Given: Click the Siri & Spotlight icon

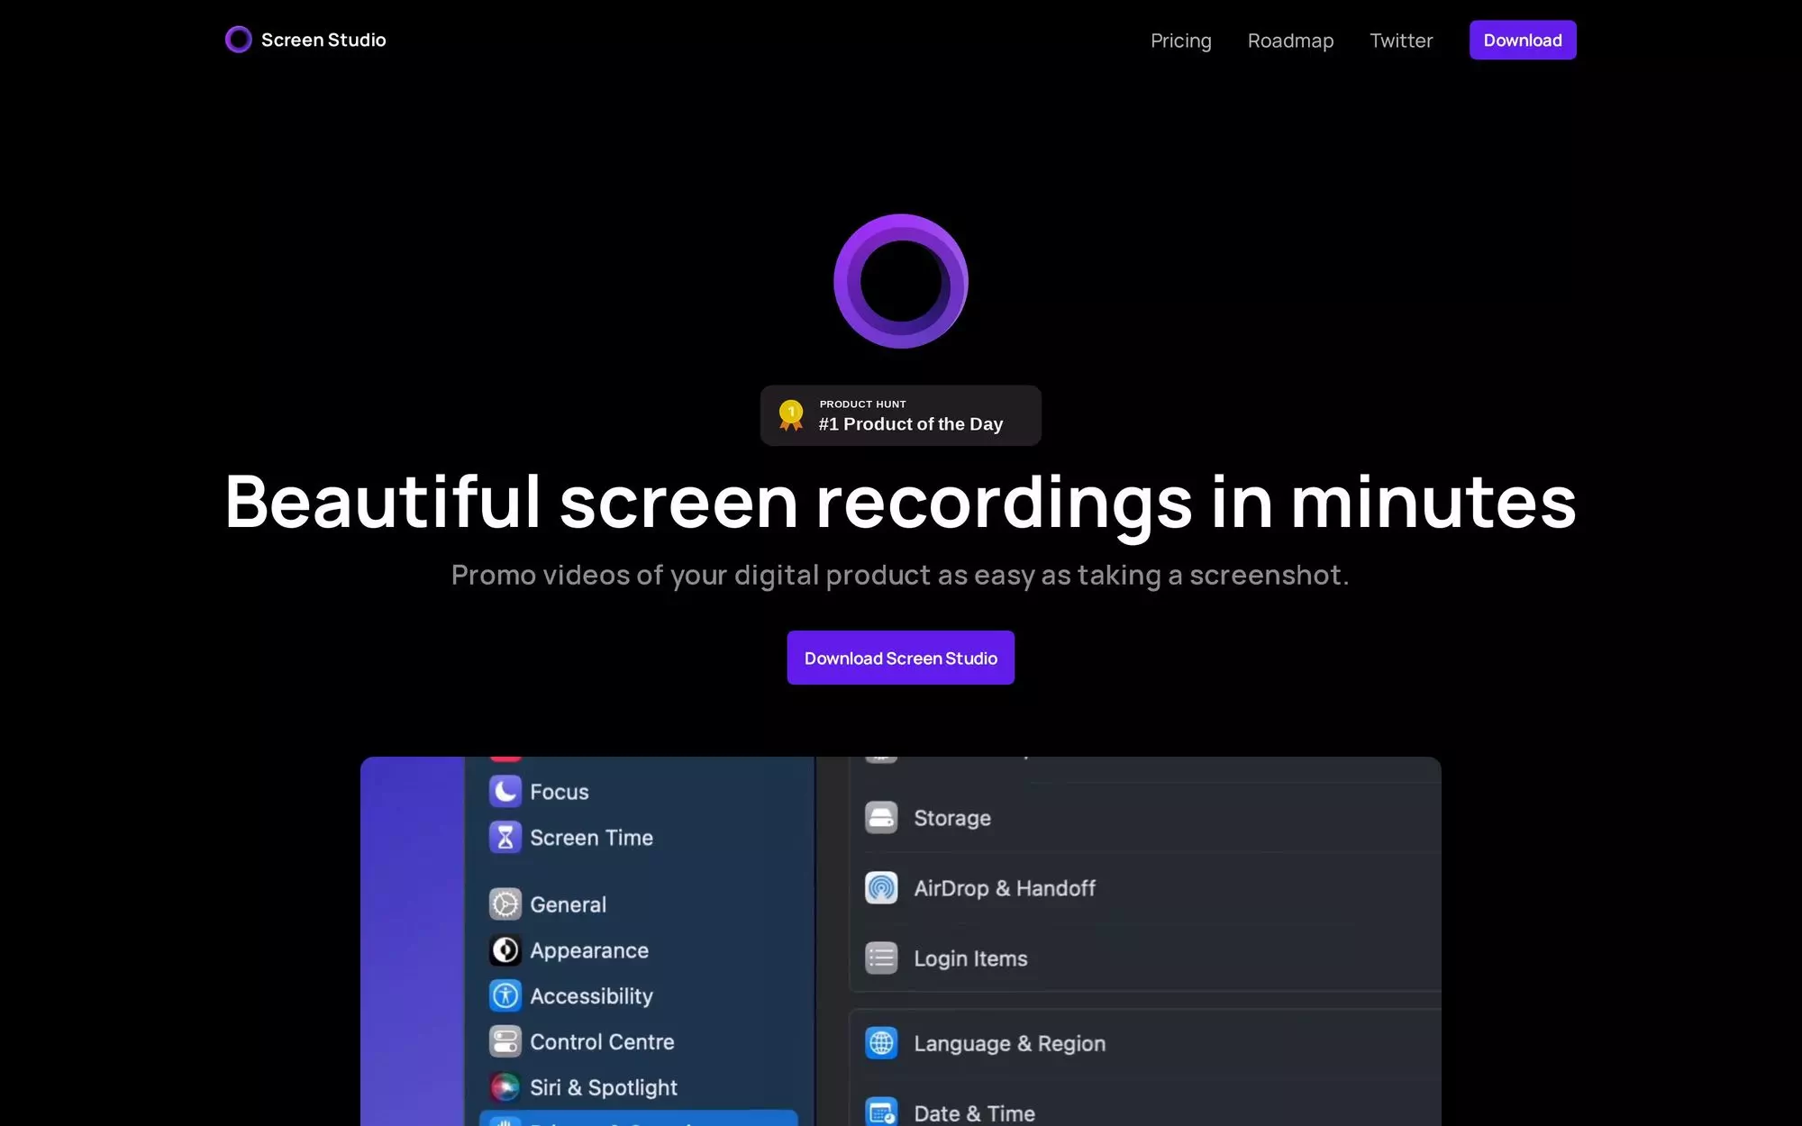Looking at the screenshot, I should 505,1087.
